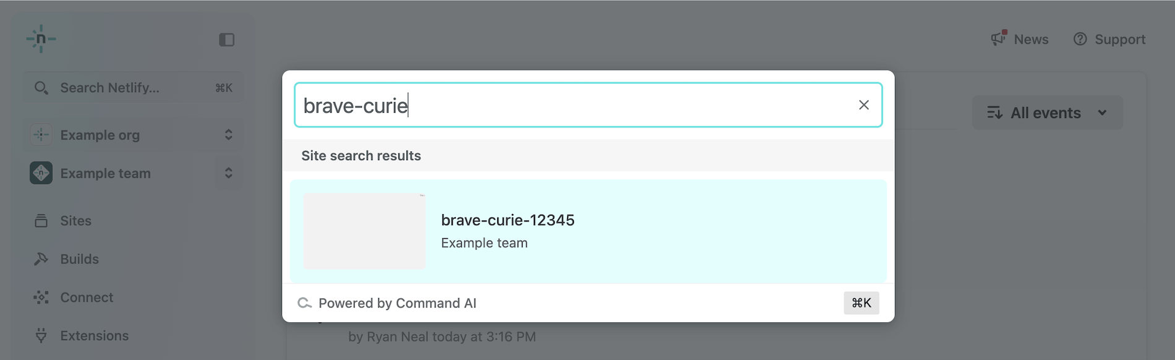Select the brave-curie-12345 site result
This screenshot has width=1175, height=360.
pyautogui.click(x=587, y=231)
